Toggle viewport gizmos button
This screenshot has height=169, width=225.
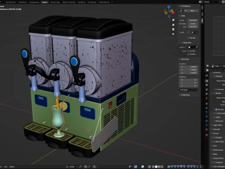point(135,167)
